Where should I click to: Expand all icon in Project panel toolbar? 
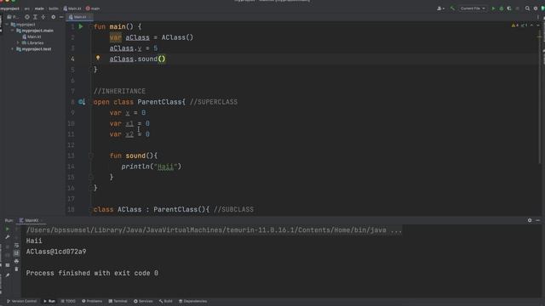(35, 17)
